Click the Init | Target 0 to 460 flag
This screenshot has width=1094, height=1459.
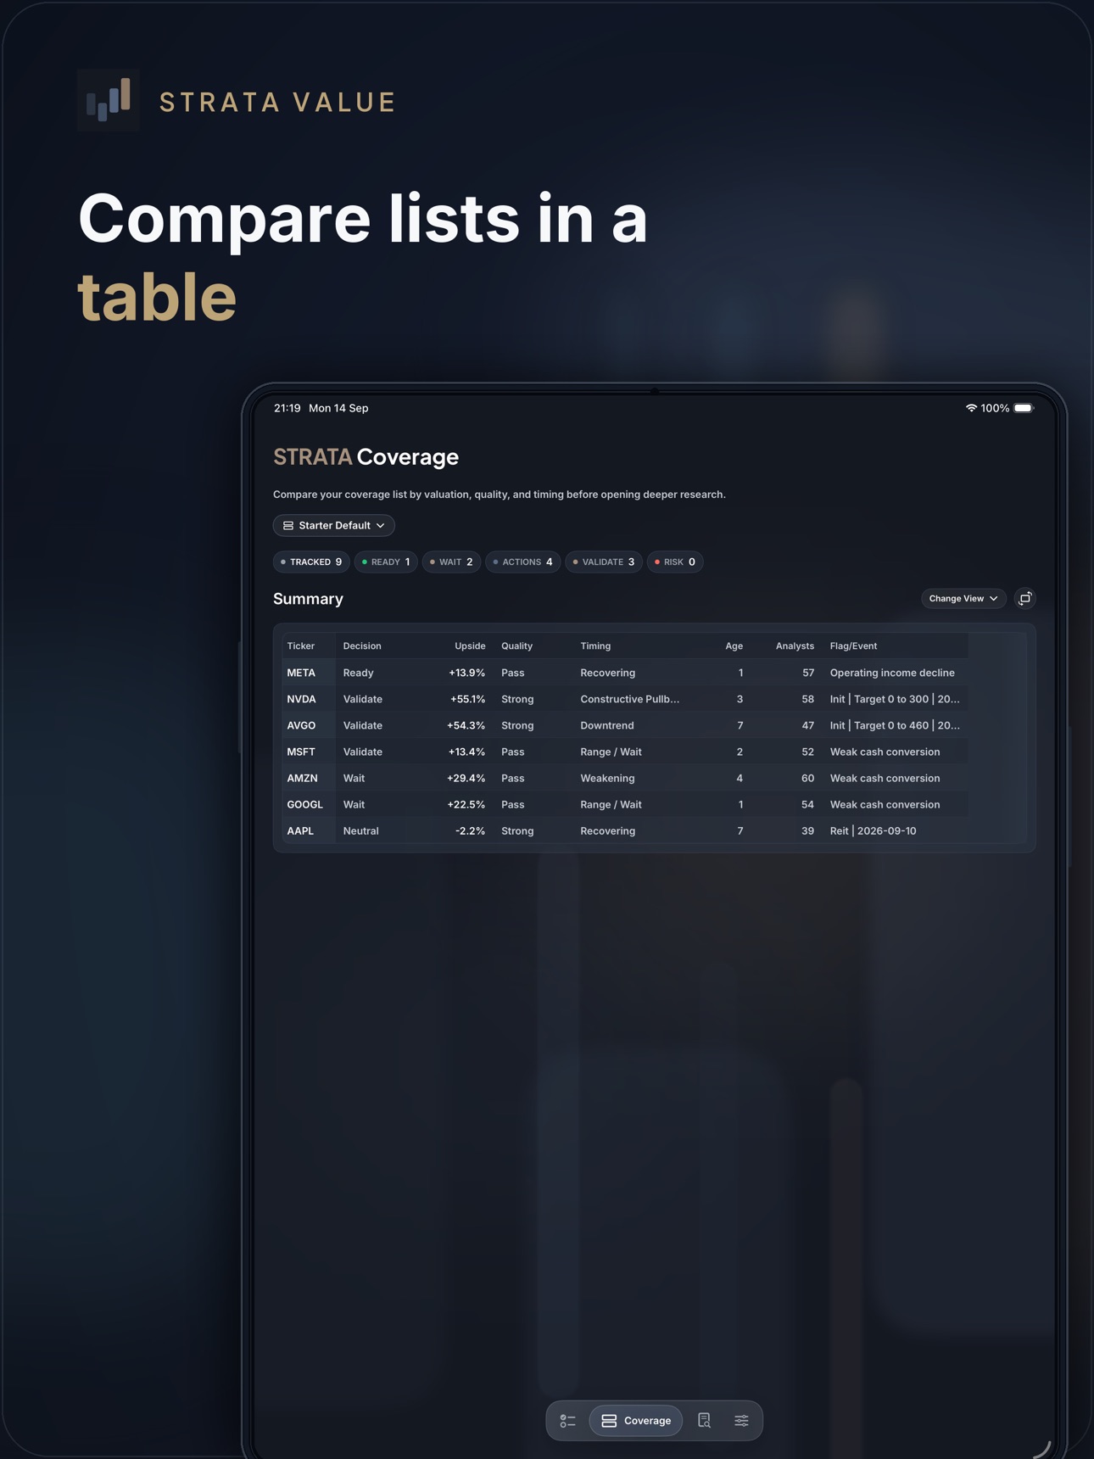pos(895,725)
